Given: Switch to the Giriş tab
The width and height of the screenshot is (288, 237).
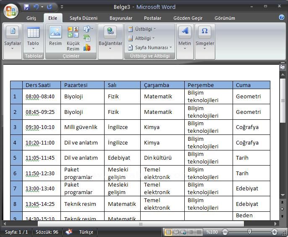Looking at the screenshot, I should (31, 18).
